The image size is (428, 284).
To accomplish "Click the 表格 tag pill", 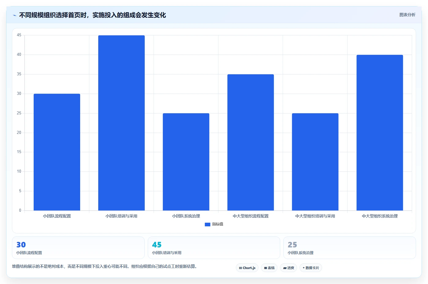I will point(269,268).
